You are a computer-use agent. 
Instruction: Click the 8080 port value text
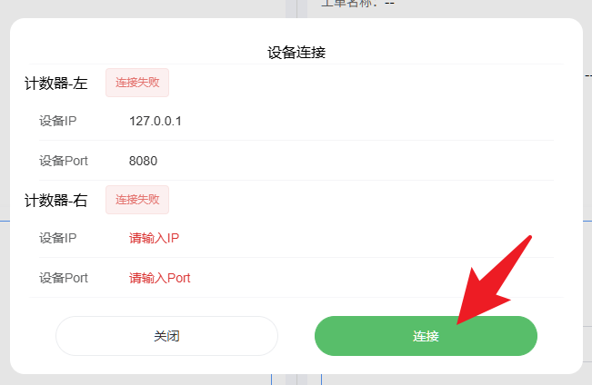pyautogui.click(x=143, y=161)
